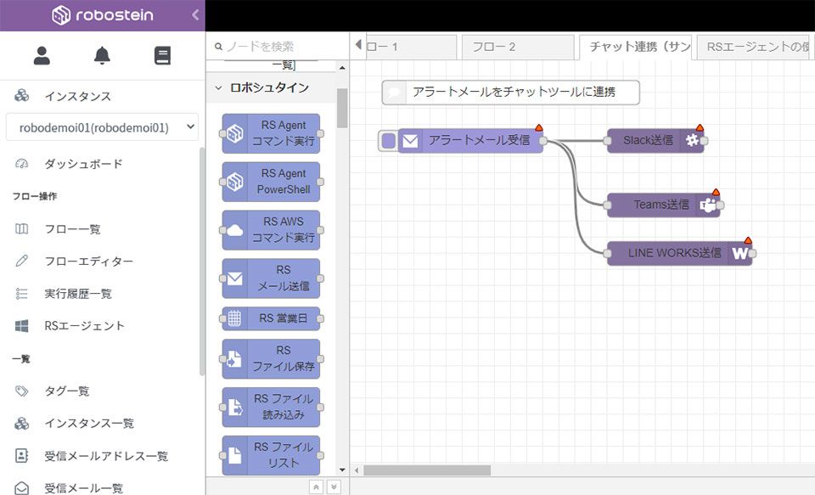Screen dimensions: 815x495
Task: Select the LINE WORKS送信 node
Action: pos(679,253)
